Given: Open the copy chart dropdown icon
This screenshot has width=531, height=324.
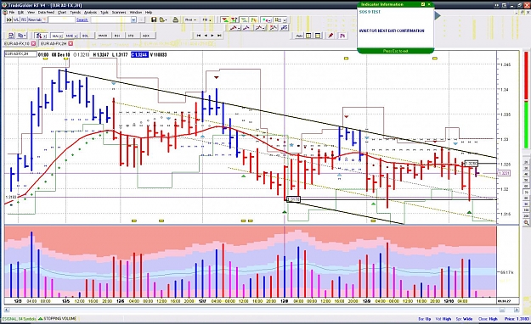Looking at the screenshot, I should point(22,36).
